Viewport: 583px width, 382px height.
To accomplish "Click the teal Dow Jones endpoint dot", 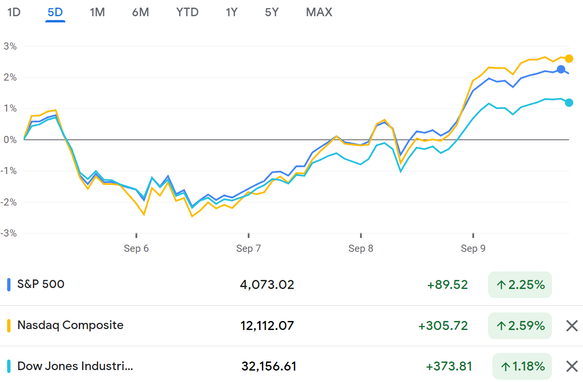I will click(x=569, y=103).
